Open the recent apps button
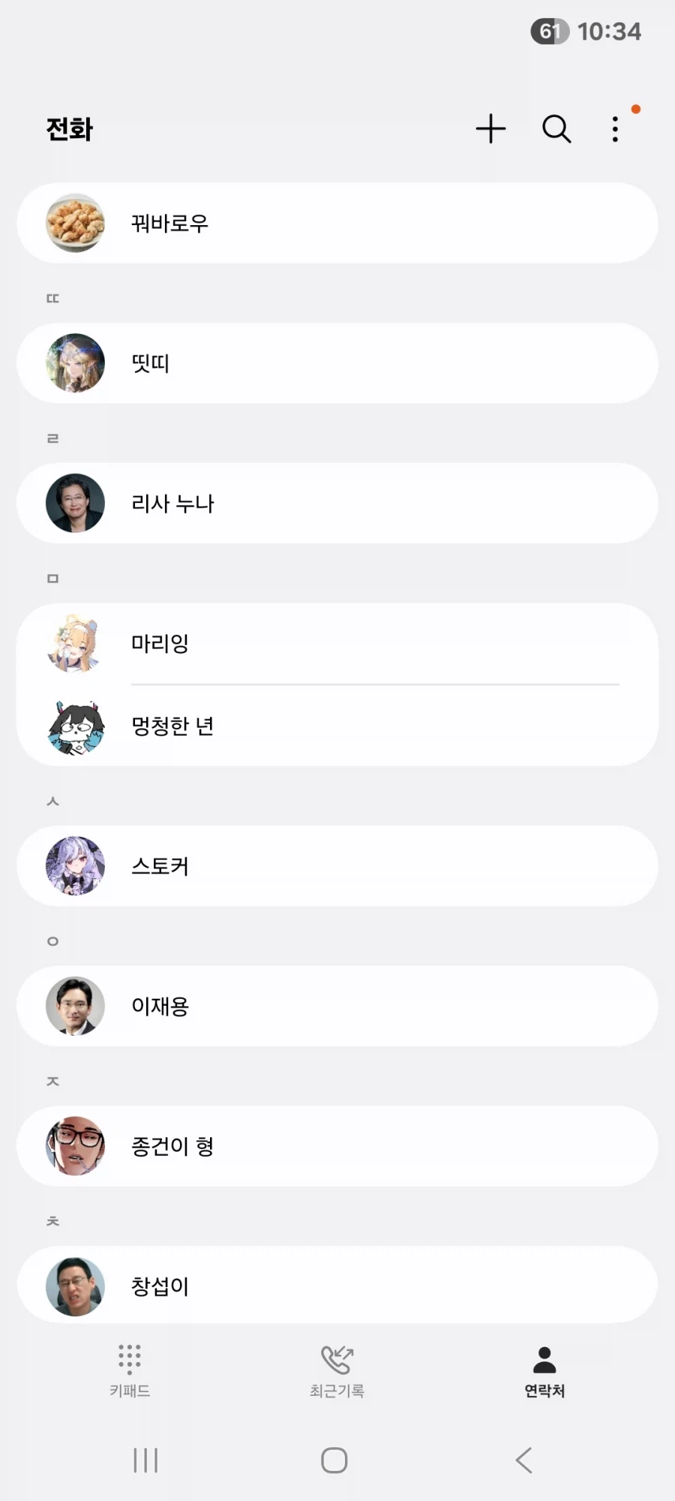Screen dimensions: 675x1501 (145, 1460)
